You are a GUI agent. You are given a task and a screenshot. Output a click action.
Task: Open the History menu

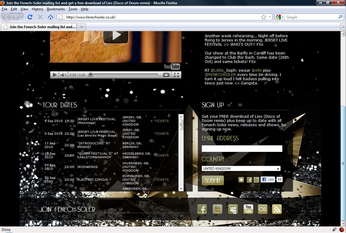click(38, 9)
